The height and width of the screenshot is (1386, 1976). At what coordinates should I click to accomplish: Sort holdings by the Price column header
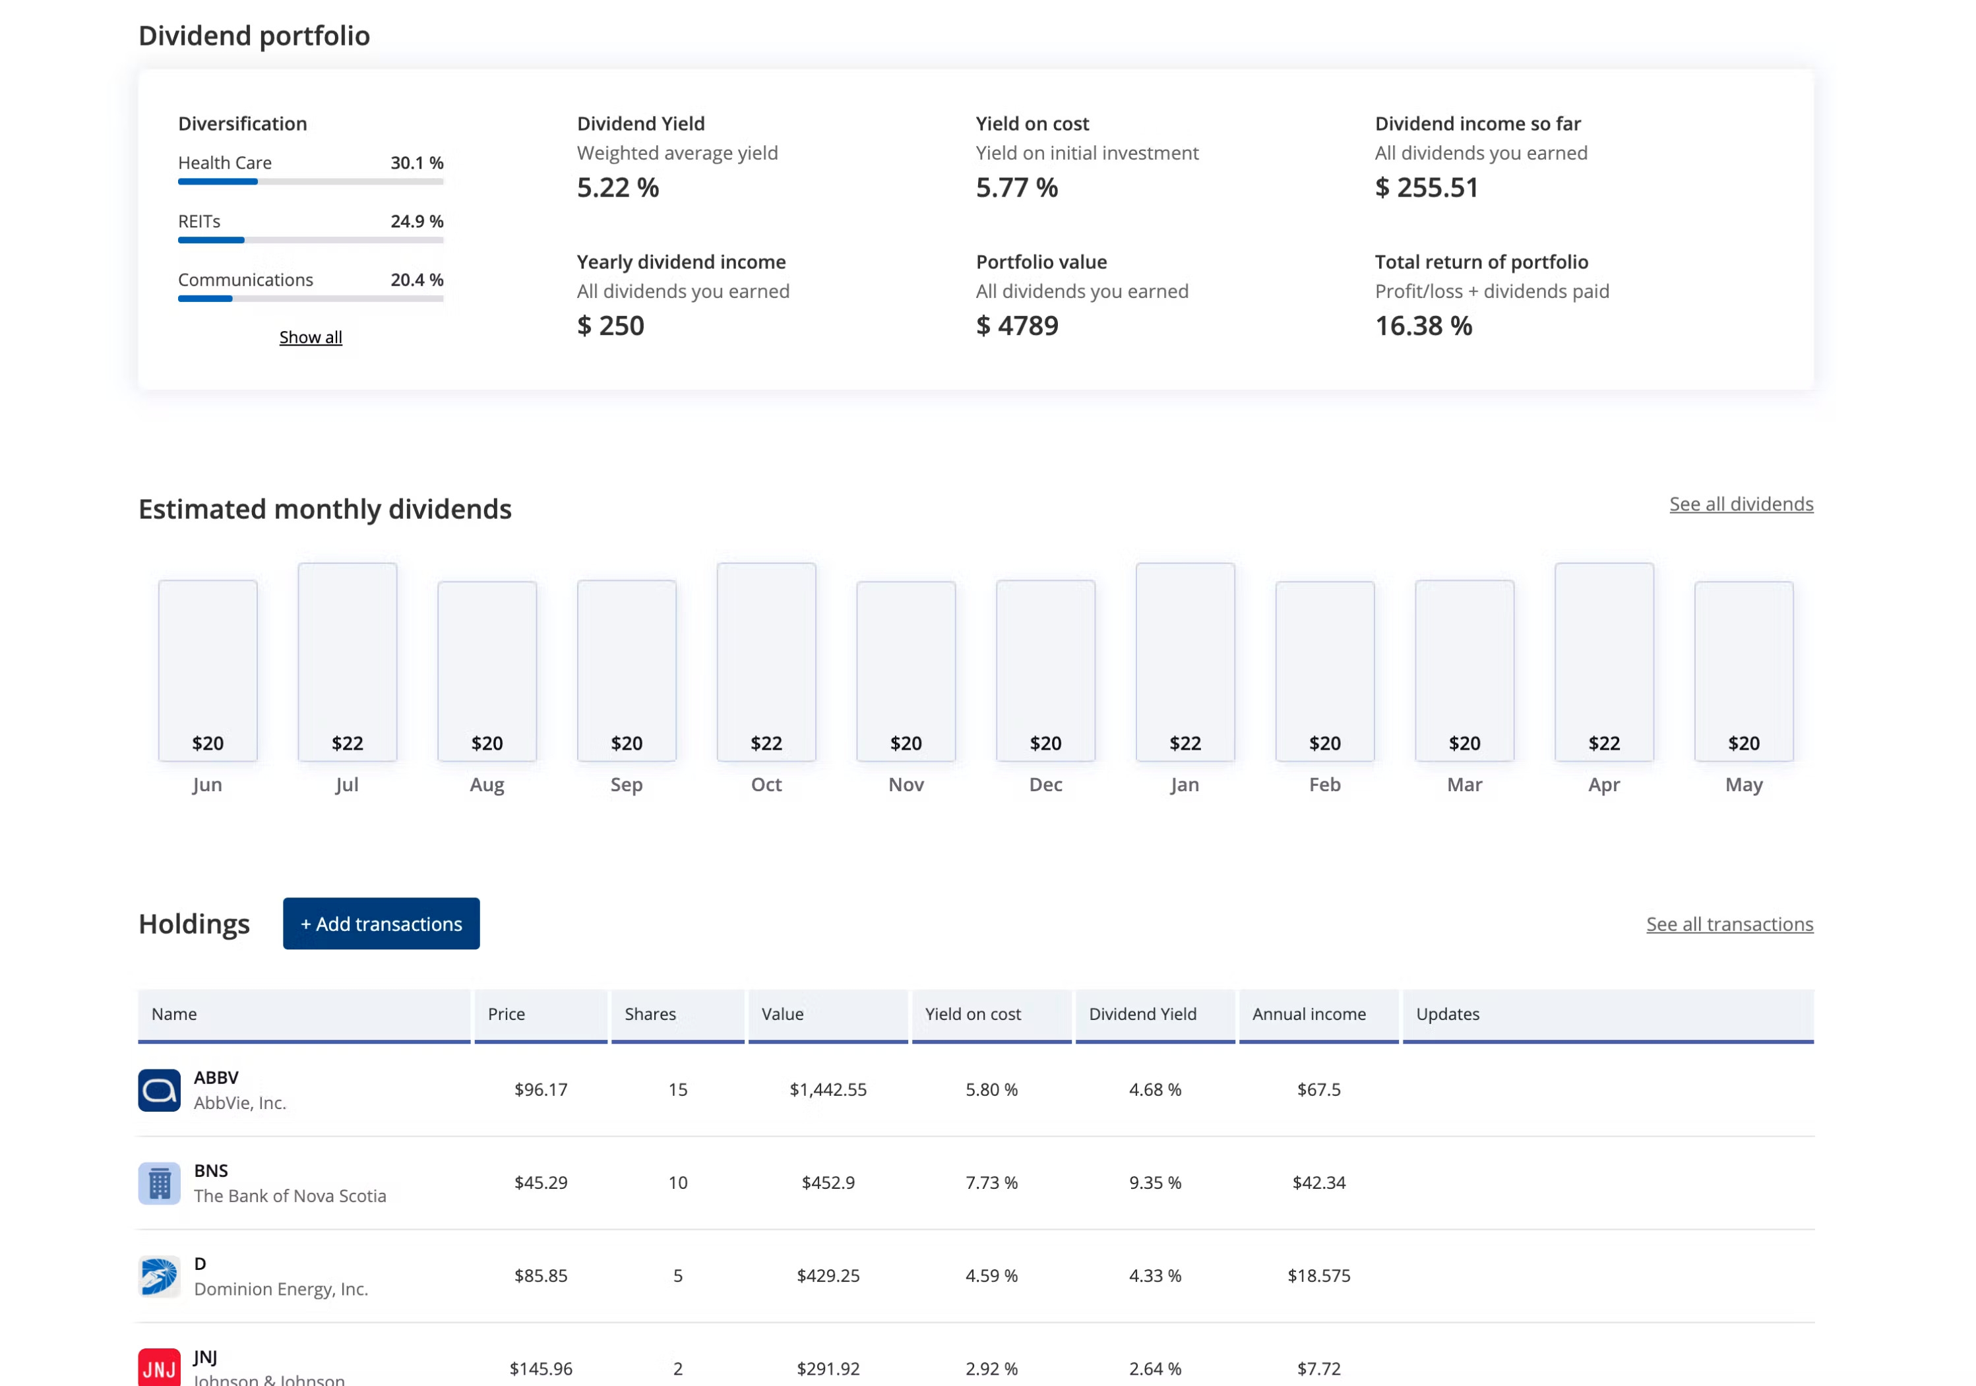point(506,1014)
